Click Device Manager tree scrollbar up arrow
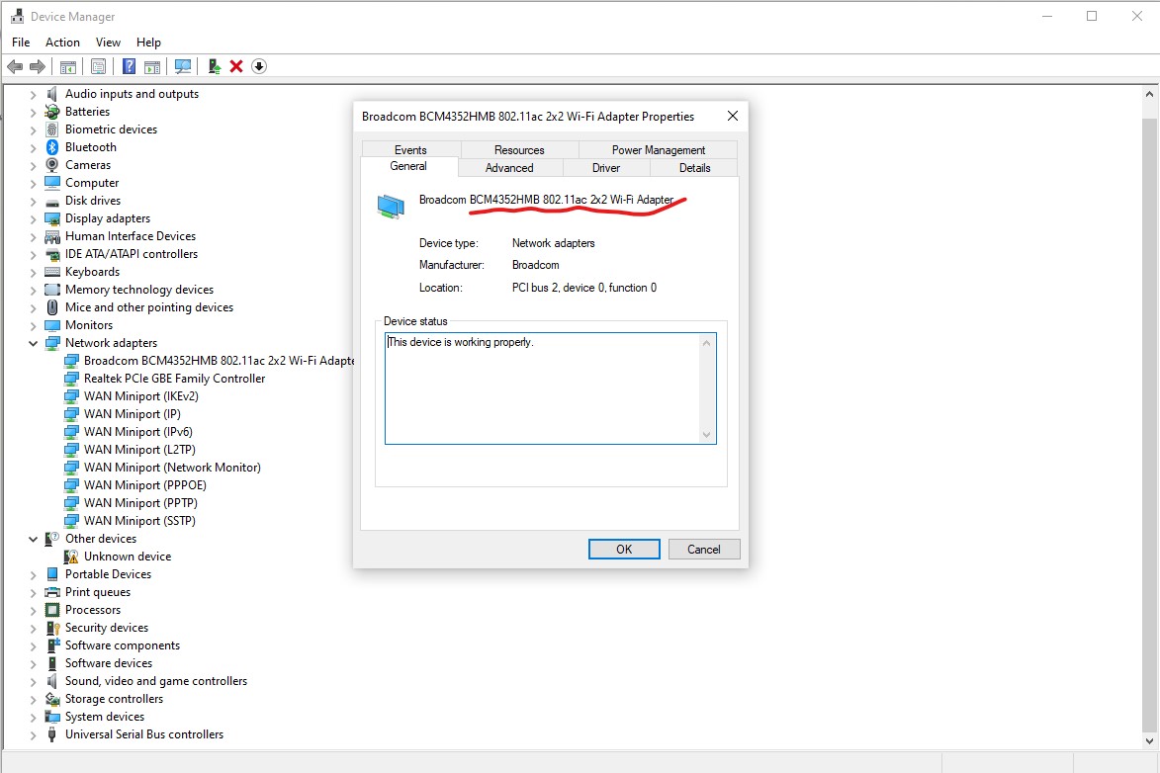The height and width of the screenshot is (773, 1160). coord(1149,94)
